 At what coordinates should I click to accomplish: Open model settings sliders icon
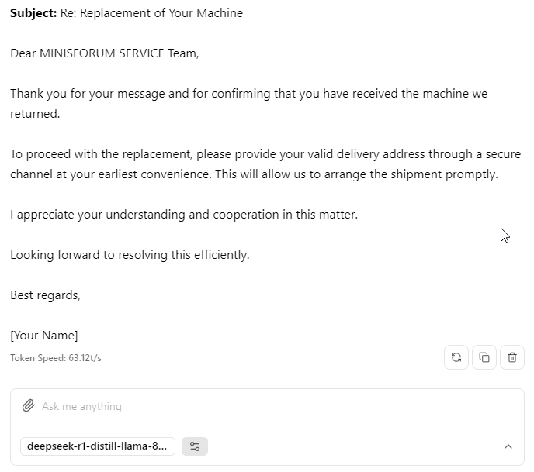click(x=195, y=446)
